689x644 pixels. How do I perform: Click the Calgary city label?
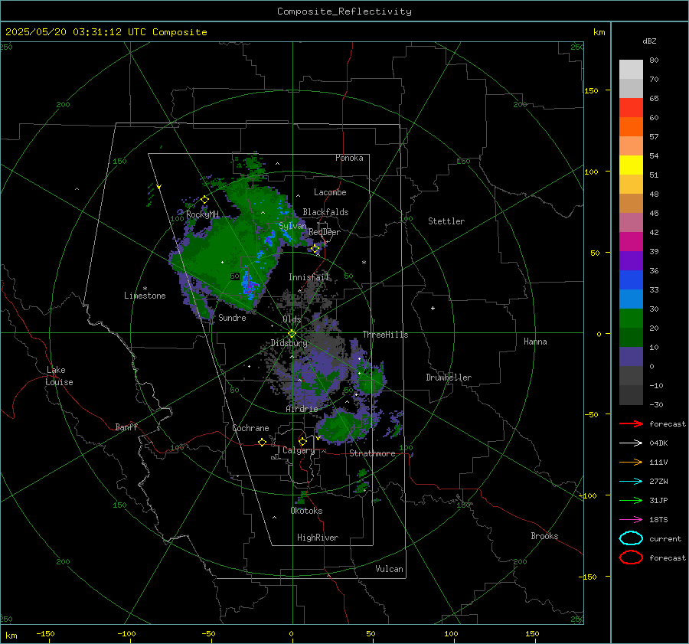[299, 450]
